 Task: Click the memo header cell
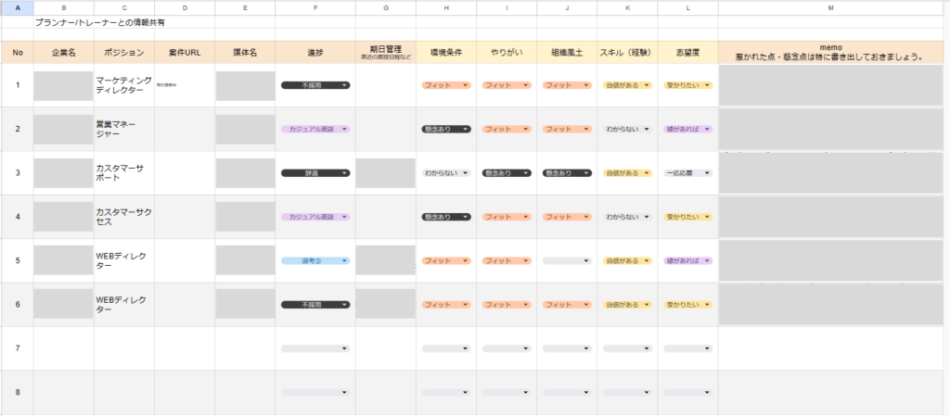831,52
